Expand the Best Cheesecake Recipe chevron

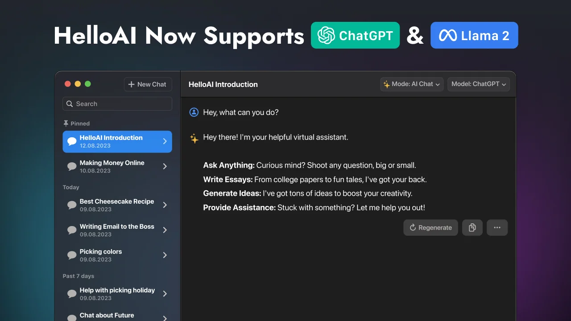[x=165, y=205]
